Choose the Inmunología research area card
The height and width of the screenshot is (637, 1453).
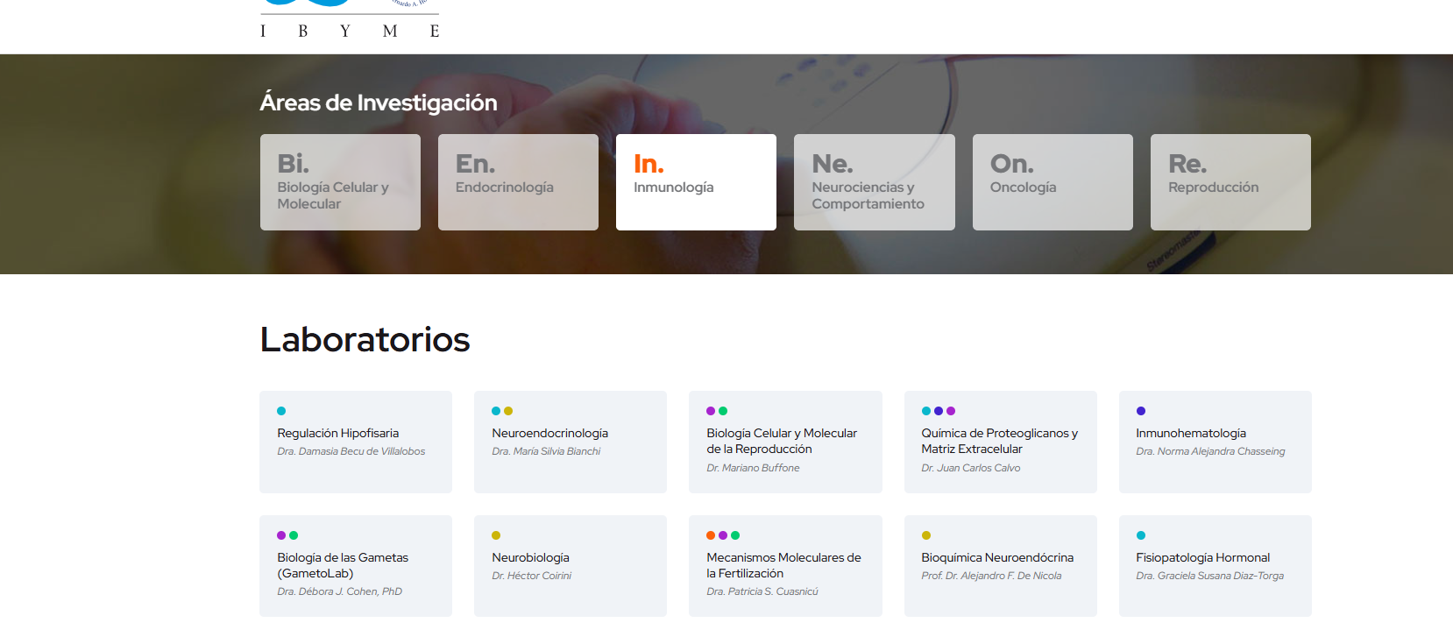click(x=696, y=182)
